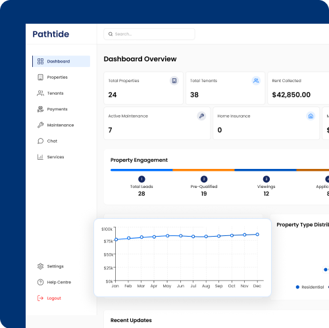
Task: Click the Active Maintenance value 7
Action: 110,130
